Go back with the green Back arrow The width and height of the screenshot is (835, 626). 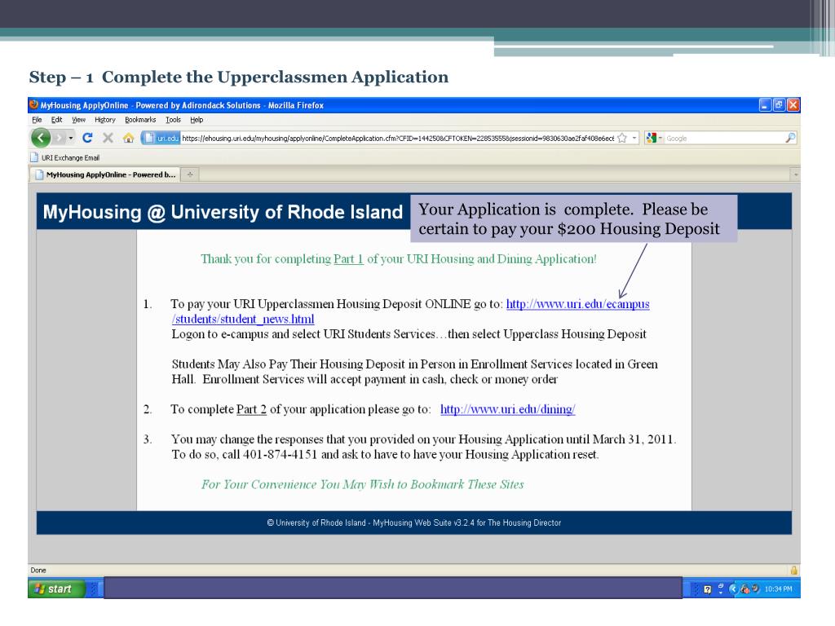click(x=41, y=139)
